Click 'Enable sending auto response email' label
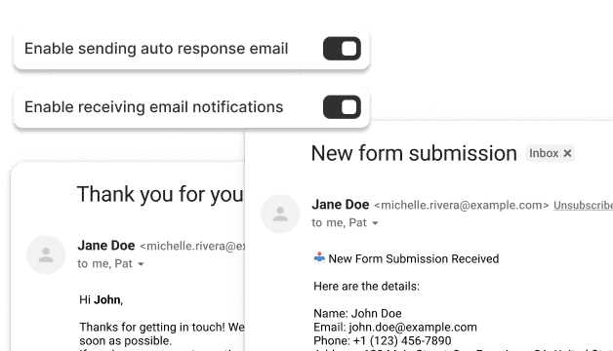 (x=156, y=49)
